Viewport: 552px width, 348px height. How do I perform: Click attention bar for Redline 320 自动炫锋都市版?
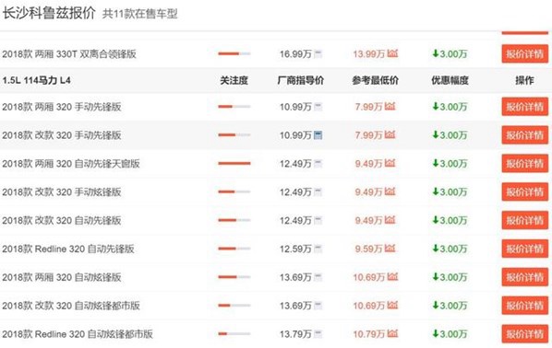(234, 333)
